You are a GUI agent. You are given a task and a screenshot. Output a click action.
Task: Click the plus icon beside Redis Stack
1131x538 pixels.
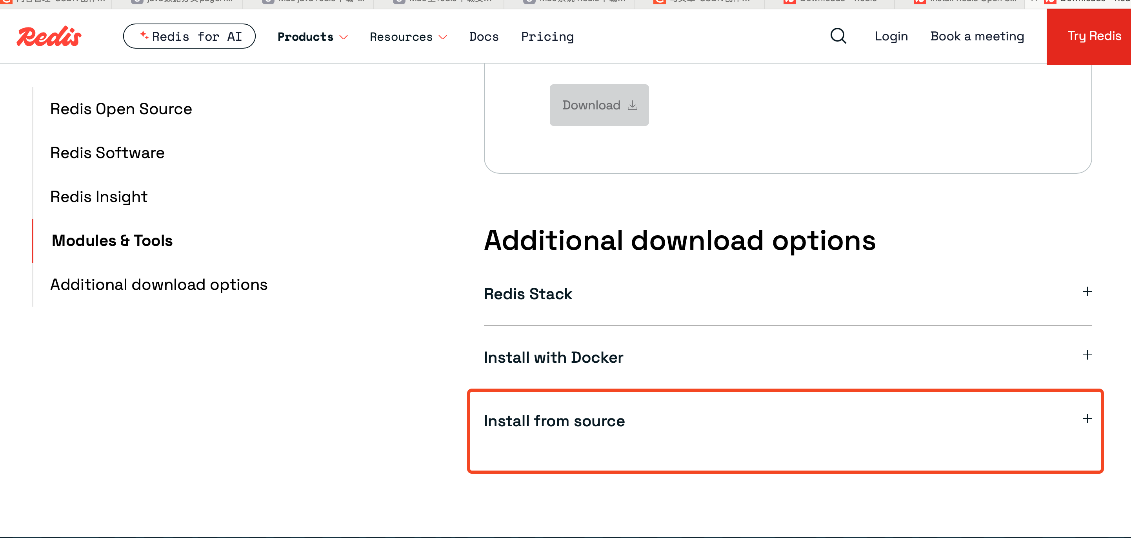tap(1087, 292)
